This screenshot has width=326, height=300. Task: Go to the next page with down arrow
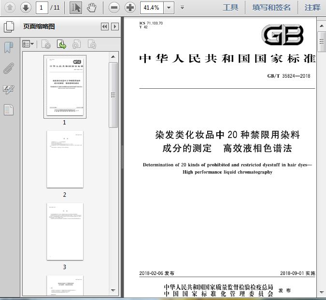tap(26, 7)
